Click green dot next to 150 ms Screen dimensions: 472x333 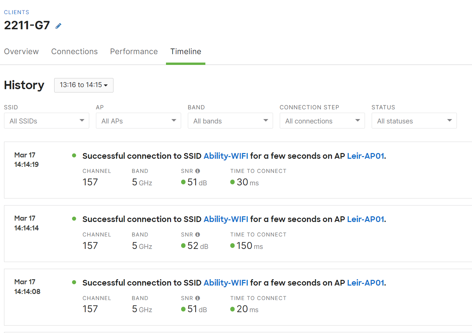point(232,246)
